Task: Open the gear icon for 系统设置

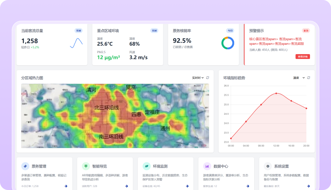Action: pyautogui.click(x=268, y=166)
